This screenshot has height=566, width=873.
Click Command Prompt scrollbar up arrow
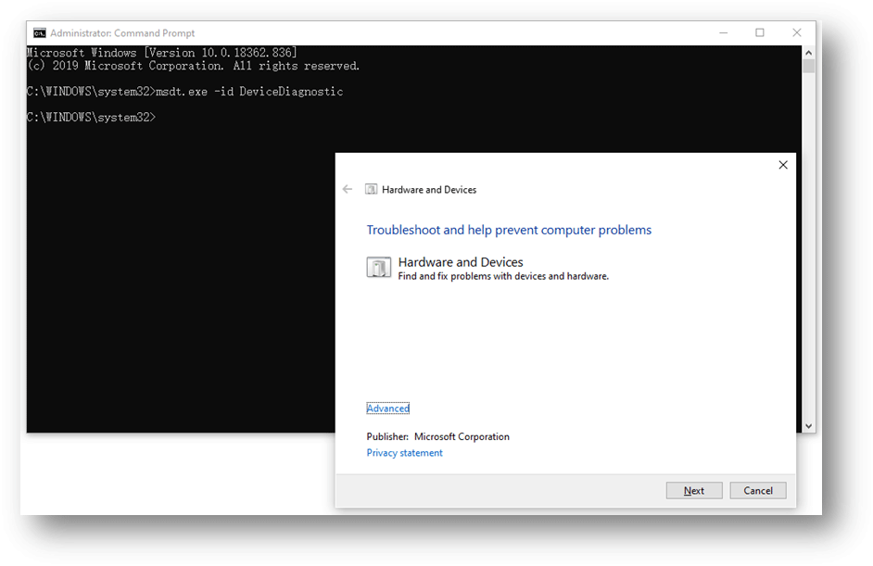808,52
